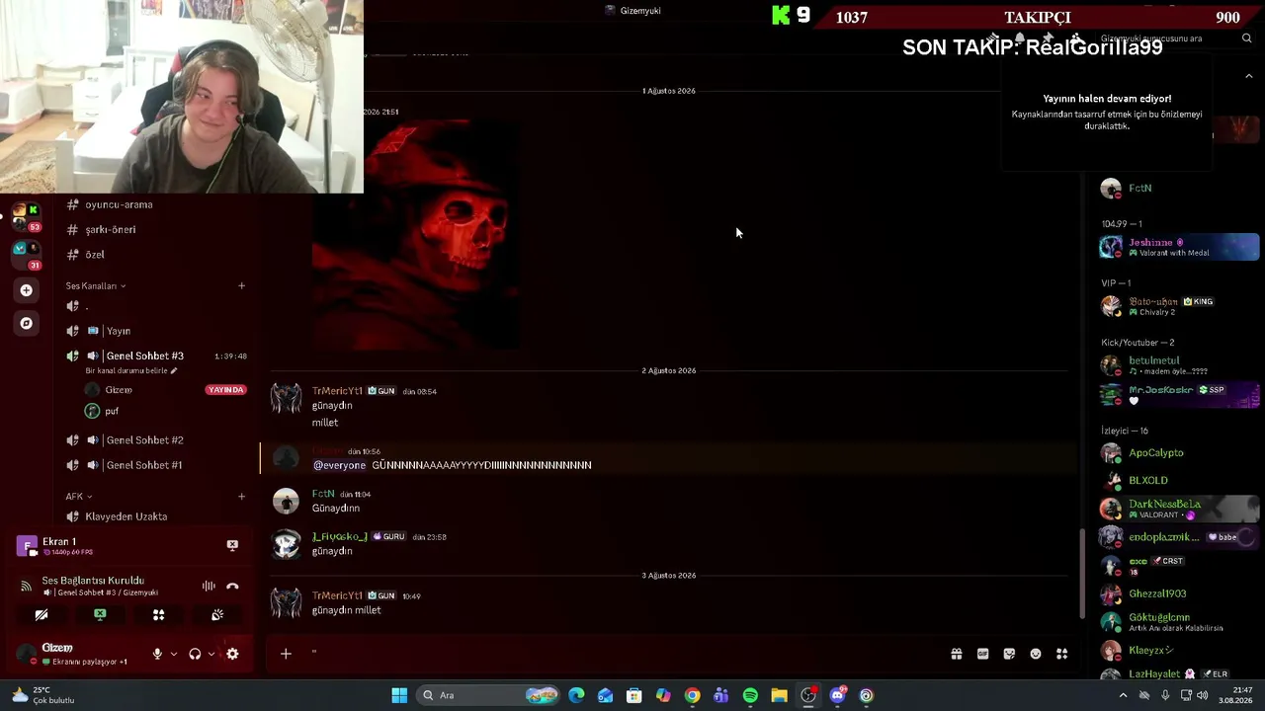Open member DarkNessBeLa in the member list
1265x711 pixels.
click(x=1179, y=509)
